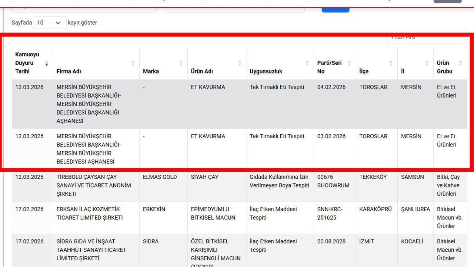This screenshot has height=267, width=474.
Task: Sort by Parti/Seri No arrows icon
Action: 349,63
